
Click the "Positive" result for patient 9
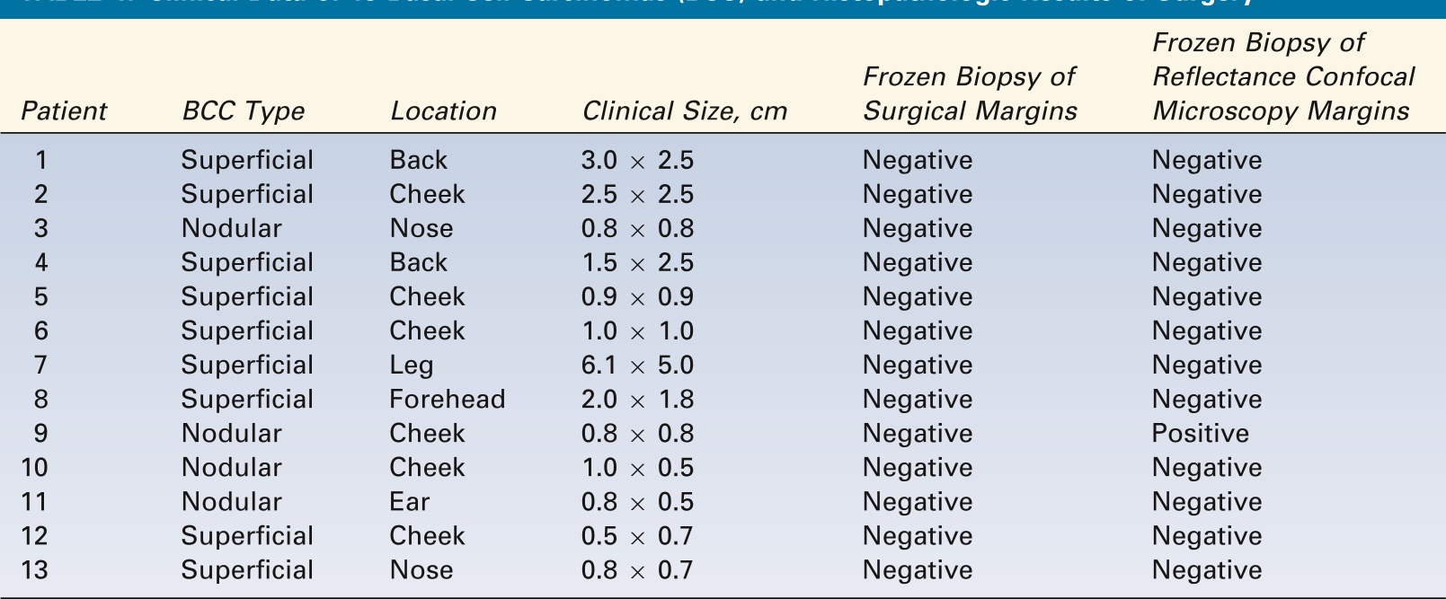tap(1200, 434)
